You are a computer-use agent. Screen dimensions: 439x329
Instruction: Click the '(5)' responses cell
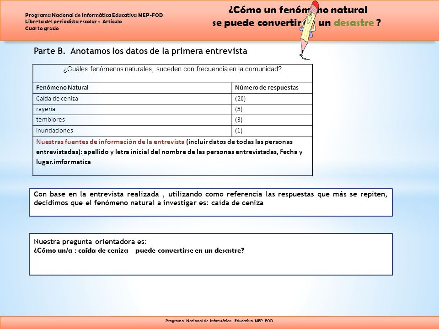coord(272,109)
